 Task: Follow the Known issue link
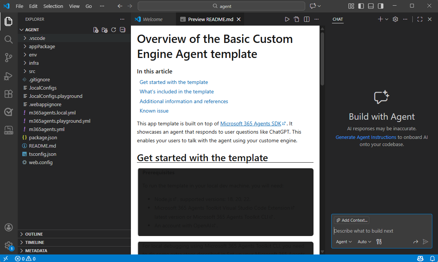click(154, 111)
